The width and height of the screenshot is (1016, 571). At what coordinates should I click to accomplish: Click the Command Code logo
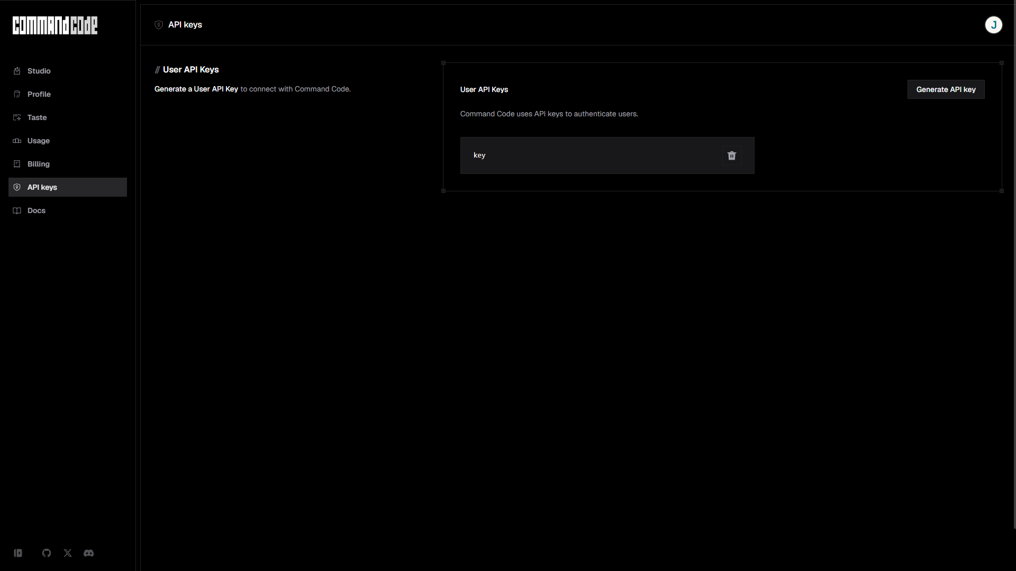coord(55,25)
